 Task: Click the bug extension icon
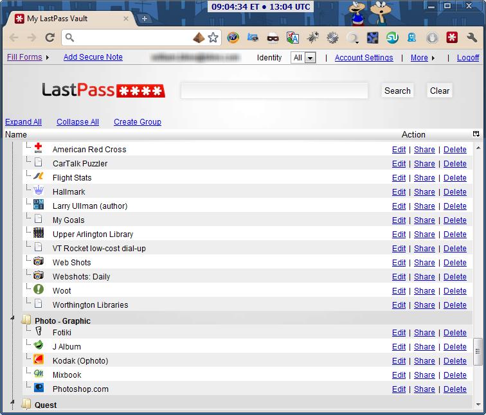pyautogui.click(x=312, y=38)
